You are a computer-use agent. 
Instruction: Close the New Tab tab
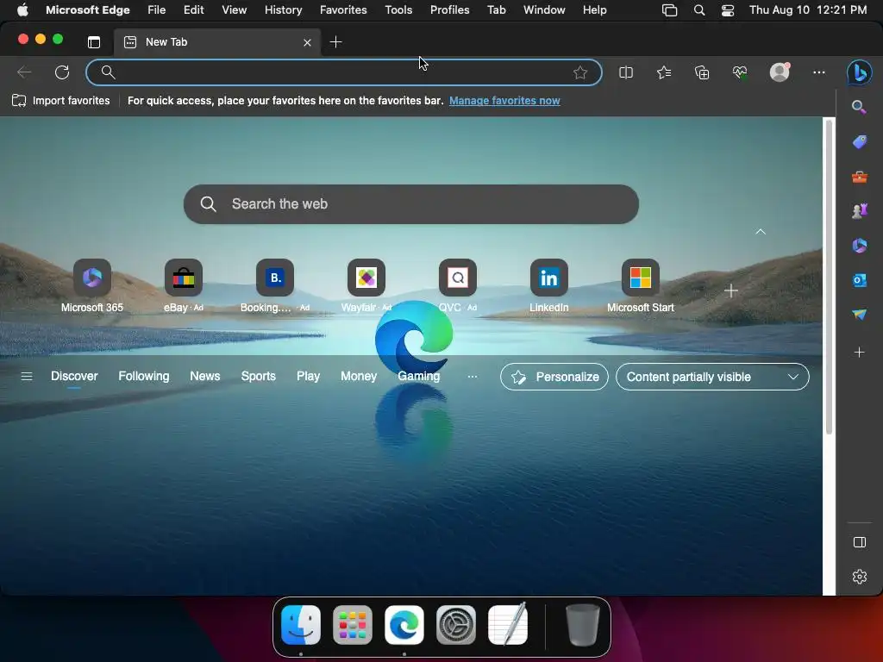point(307,42)
